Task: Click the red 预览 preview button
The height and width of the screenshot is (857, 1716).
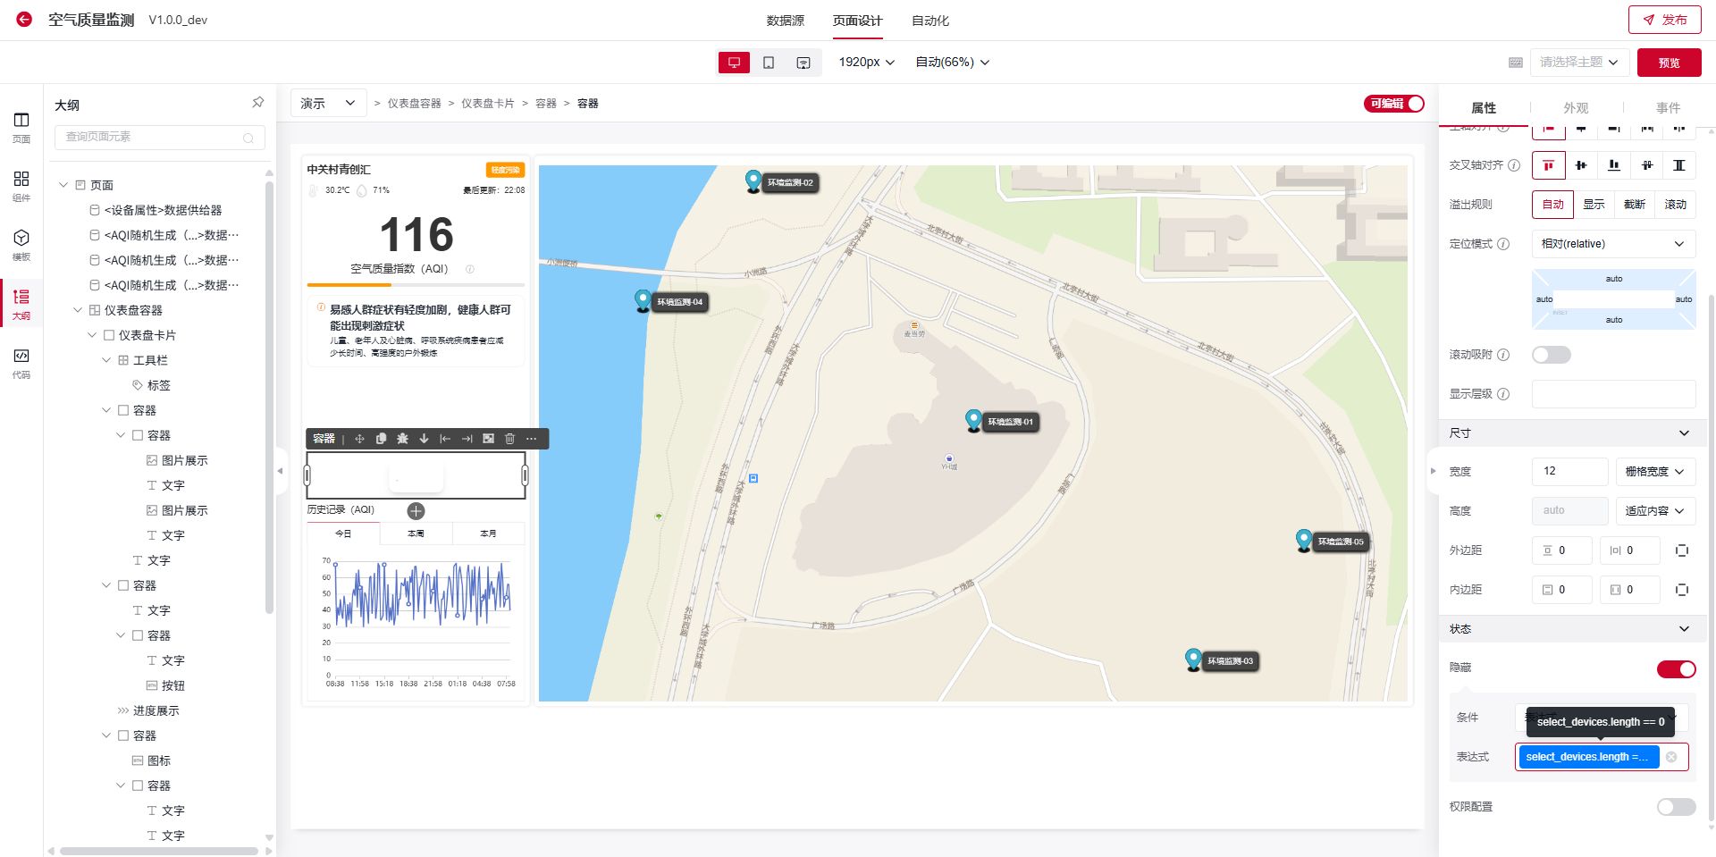Action: coord(1669,63)
